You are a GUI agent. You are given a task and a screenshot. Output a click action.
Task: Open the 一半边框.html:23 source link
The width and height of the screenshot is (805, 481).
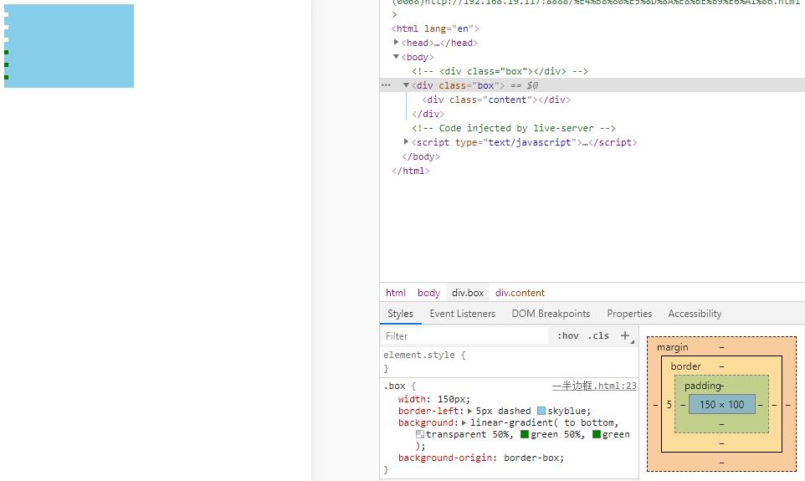(x=594, y=386)
